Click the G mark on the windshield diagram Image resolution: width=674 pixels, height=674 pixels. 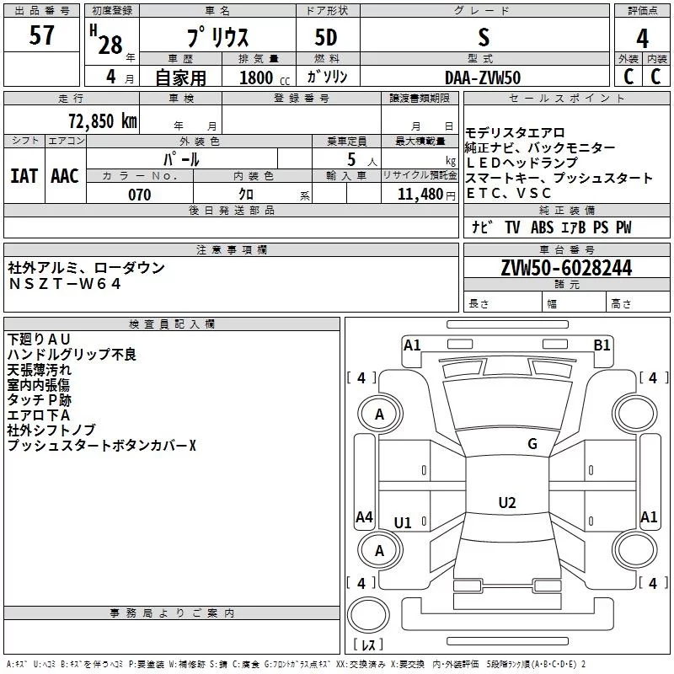pos(532,444)
